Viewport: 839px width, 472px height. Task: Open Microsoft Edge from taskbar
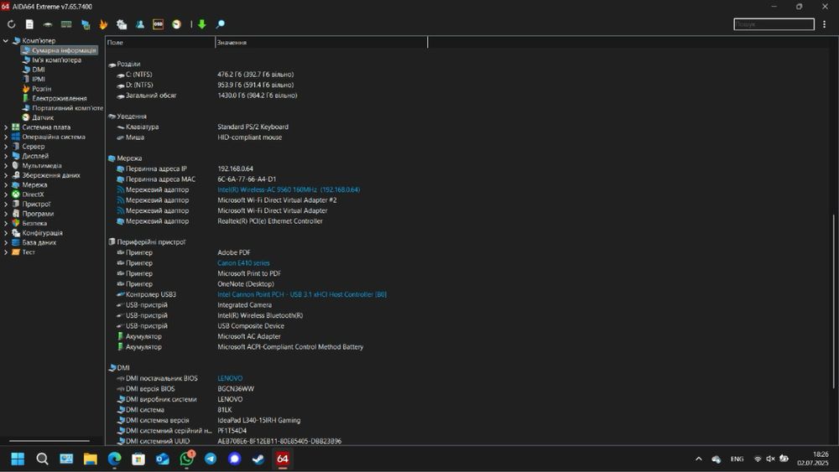pyautogui.click(x=114, y=459)
